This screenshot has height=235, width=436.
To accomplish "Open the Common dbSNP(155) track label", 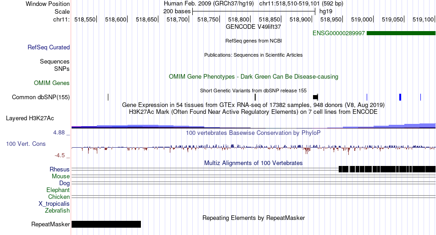I will click(41, 97).
